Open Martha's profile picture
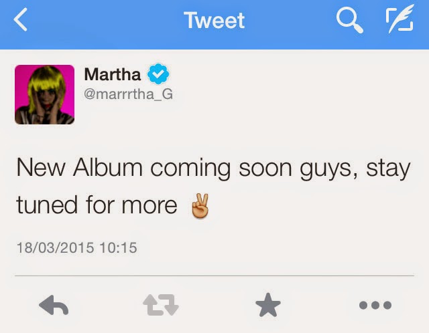 click(45, 95)
